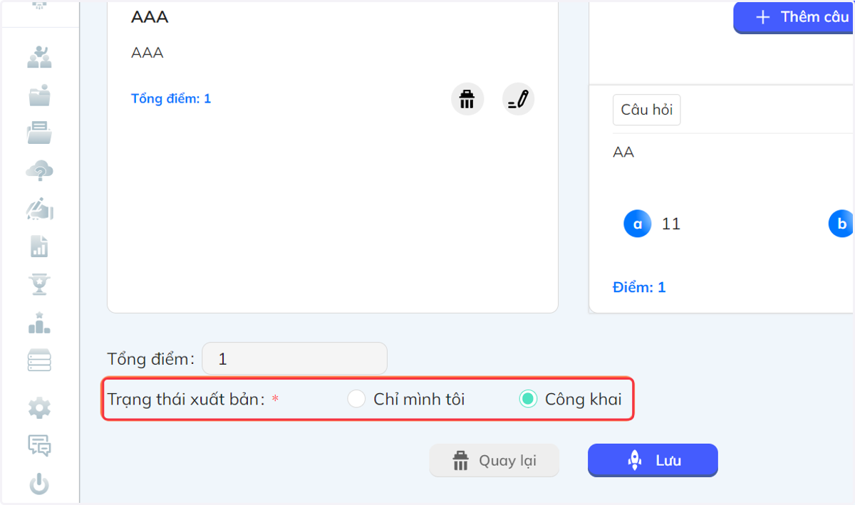The width and height of the screenshot is (855, 505).
Task: Open the open-folder documents sidebar icon
Action: pos(40,132)
